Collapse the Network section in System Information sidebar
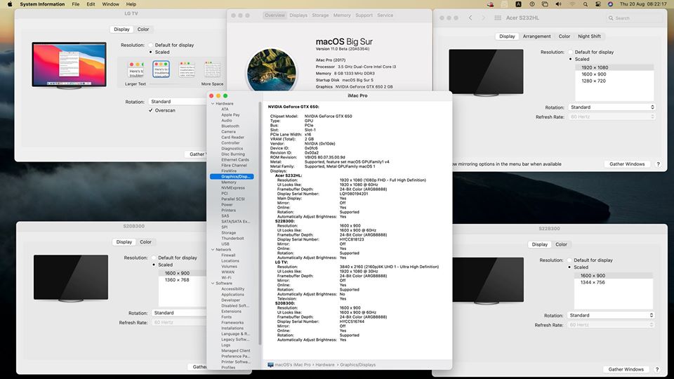The height and width of the screenshot is (379, 674). 213,249
